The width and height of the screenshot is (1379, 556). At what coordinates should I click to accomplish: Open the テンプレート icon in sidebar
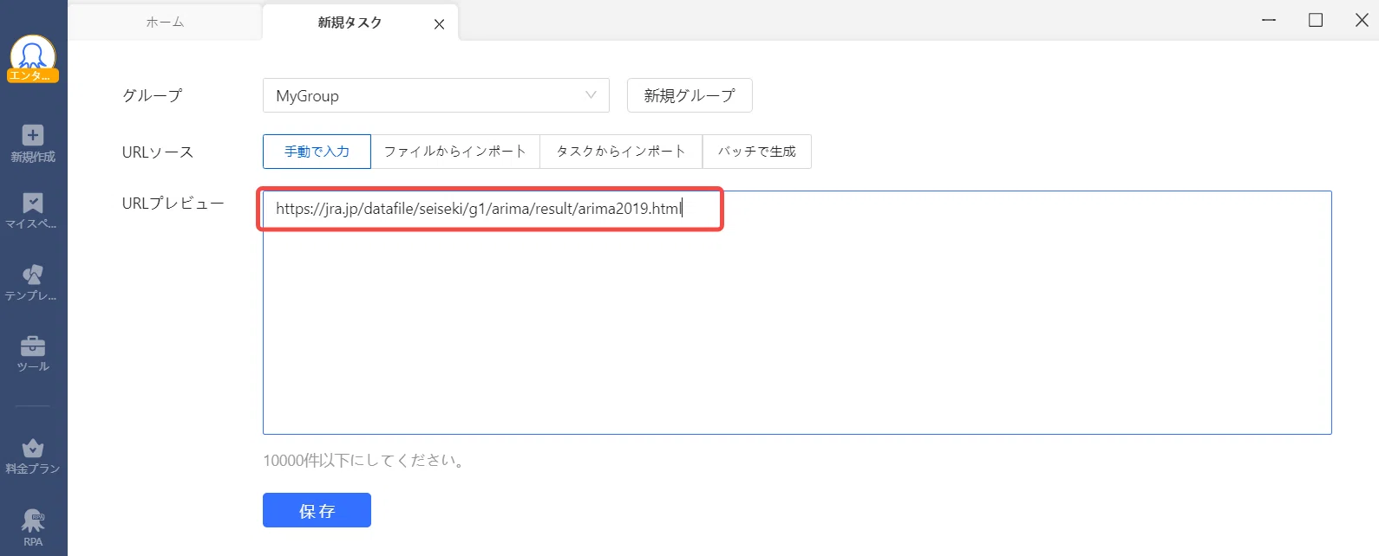point(33,275)
